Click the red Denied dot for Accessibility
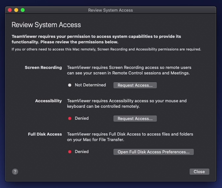This screenshot has height=188, width=222. [x=70, y=118]
